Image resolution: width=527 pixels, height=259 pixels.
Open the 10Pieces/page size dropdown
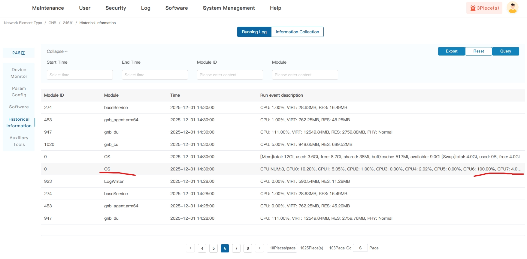tap(282, 248)
